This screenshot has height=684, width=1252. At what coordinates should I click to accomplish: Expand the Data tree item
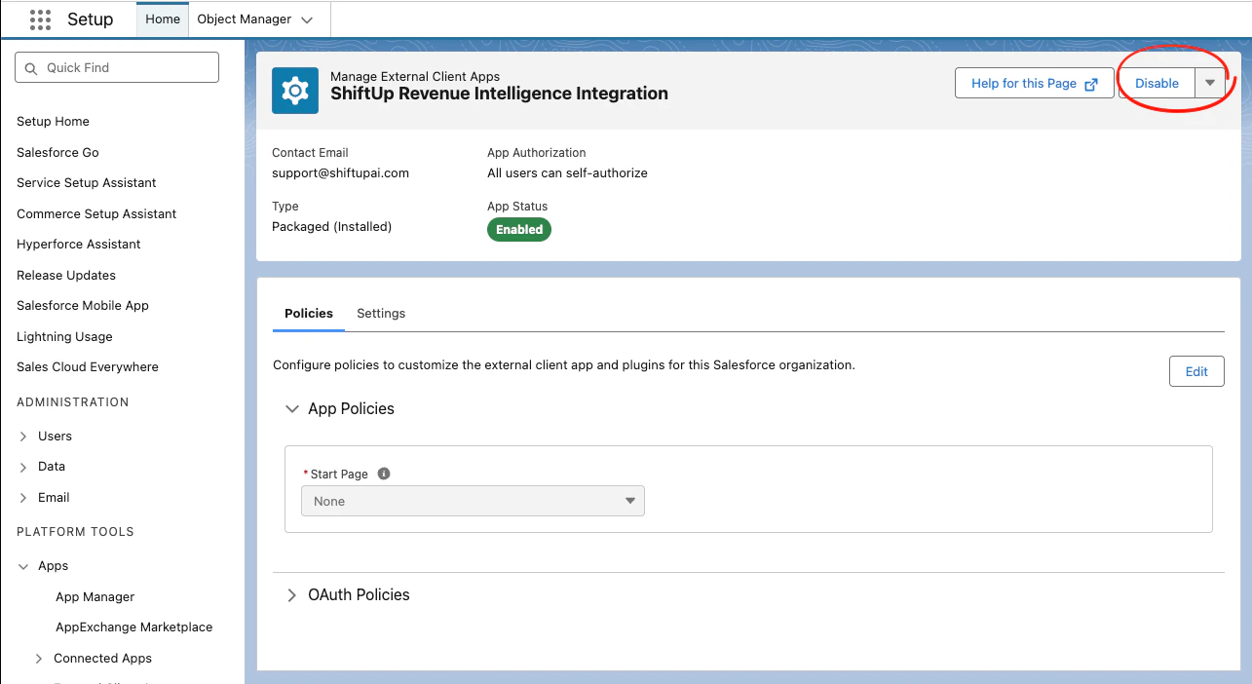[23, 467]
